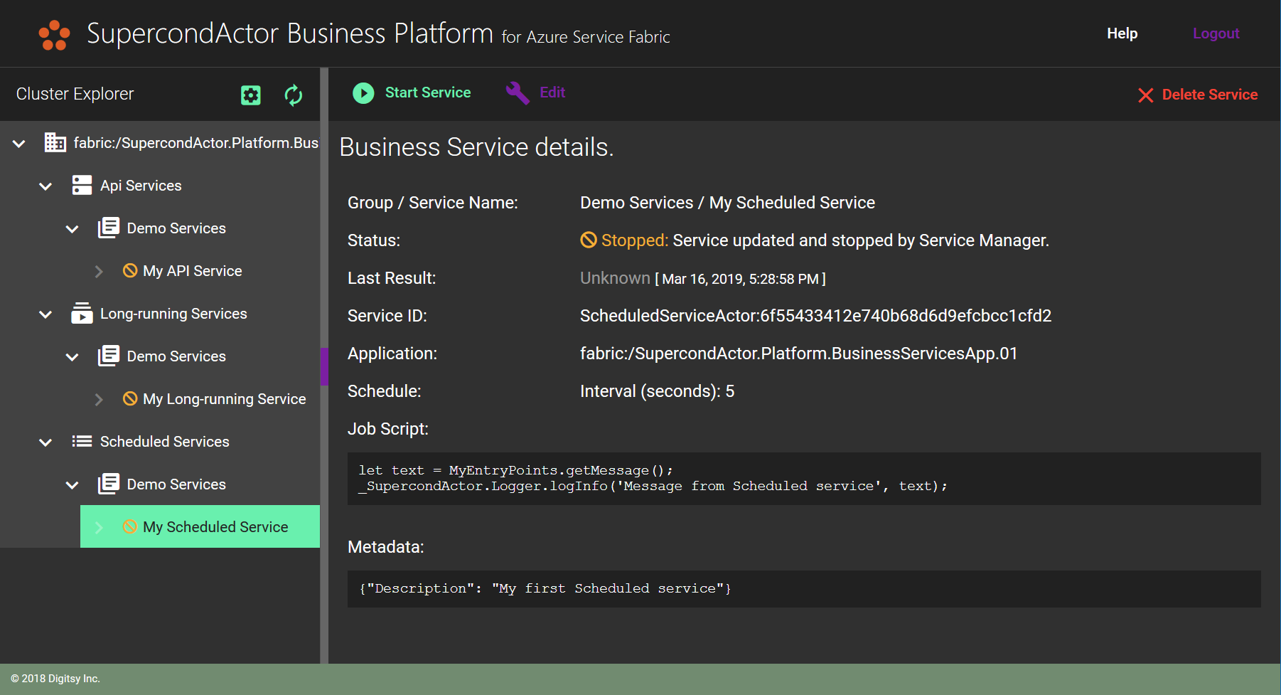The image size is (1281, 695).
Task: Click the purple wrench Edit icon
Action: point(518,93)
